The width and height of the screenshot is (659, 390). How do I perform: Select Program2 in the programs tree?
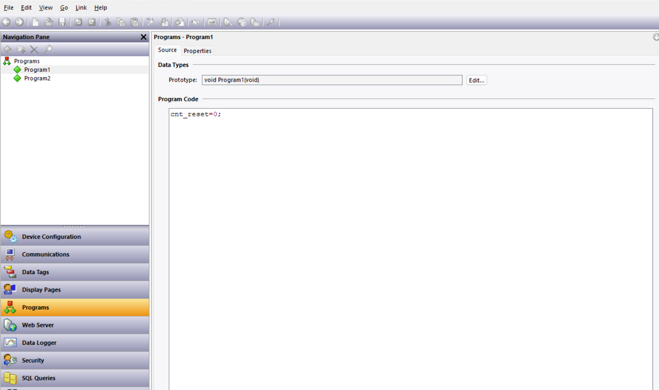(x=37, y=78)
